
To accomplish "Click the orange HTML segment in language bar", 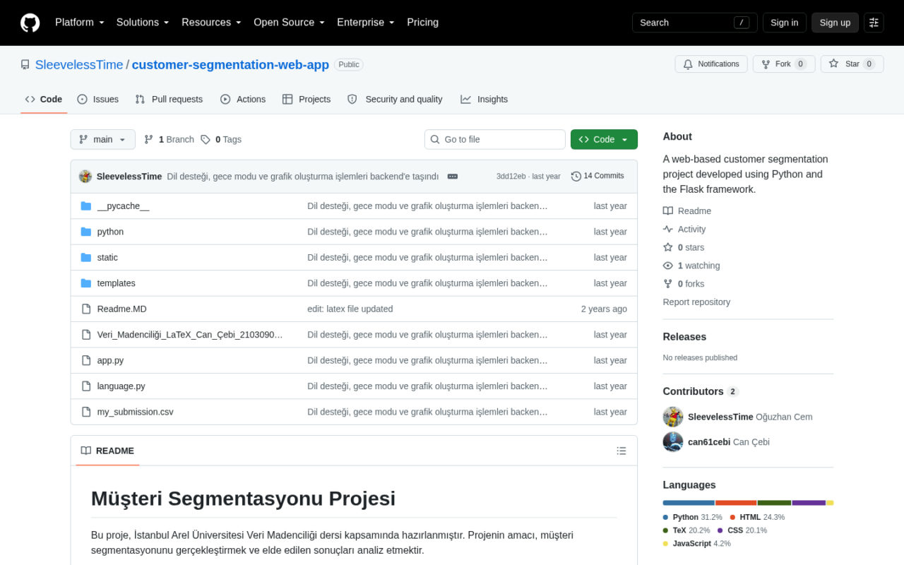I will point(736,503).
